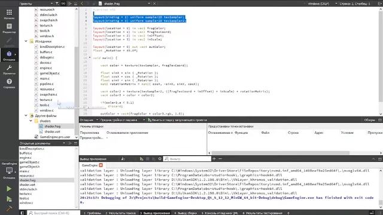Collapse the Исходники (Sources) folder

pos(26,41)
